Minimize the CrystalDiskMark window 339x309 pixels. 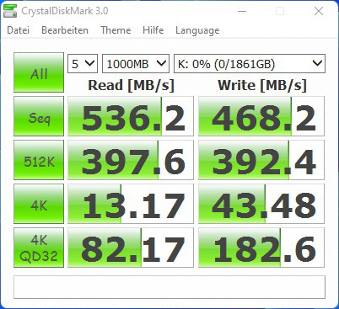click(242, 11)
